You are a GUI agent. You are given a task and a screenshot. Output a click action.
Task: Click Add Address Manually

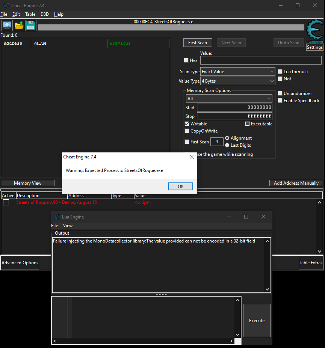[296, 183]
